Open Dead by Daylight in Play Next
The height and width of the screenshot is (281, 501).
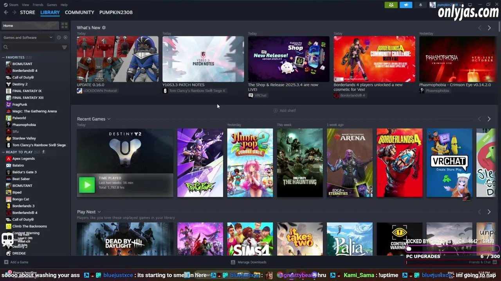[125, 239]
